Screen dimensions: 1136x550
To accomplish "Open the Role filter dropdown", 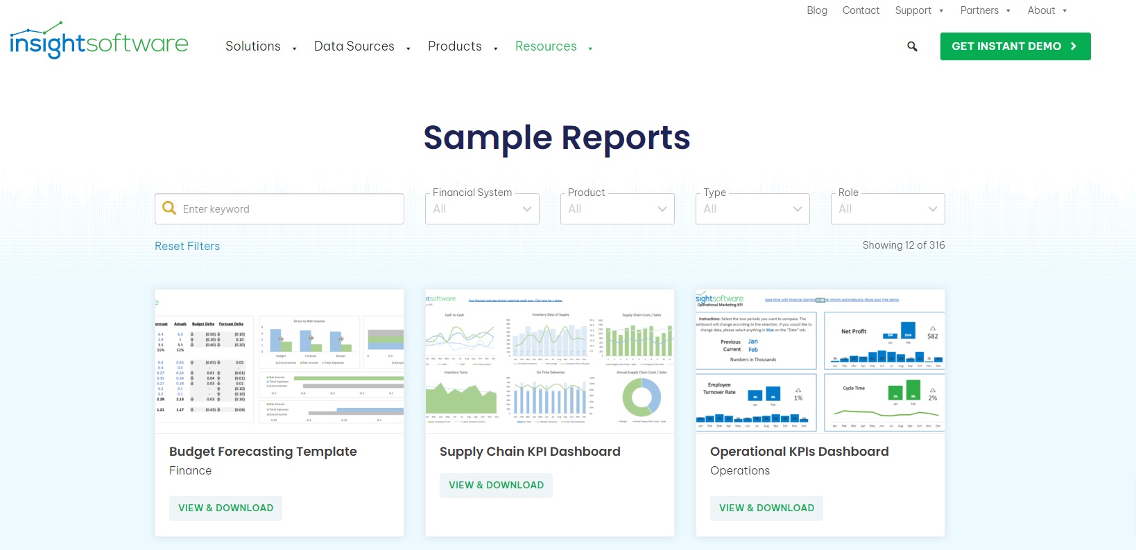I will 888,209.
